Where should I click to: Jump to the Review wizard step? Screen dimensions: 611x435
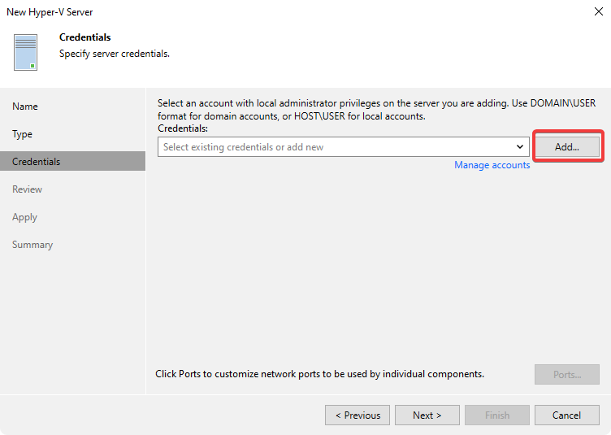(x=28, y=189)
